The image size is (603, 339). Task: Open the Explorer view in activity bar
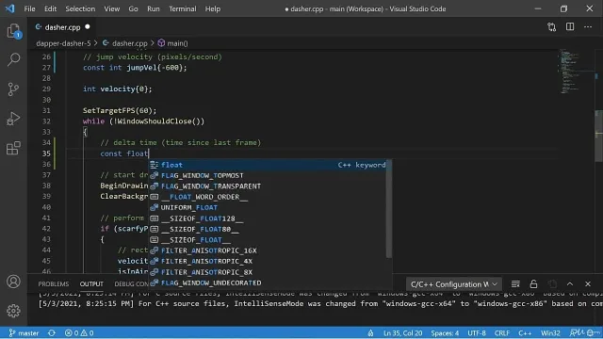click(13, 31)
